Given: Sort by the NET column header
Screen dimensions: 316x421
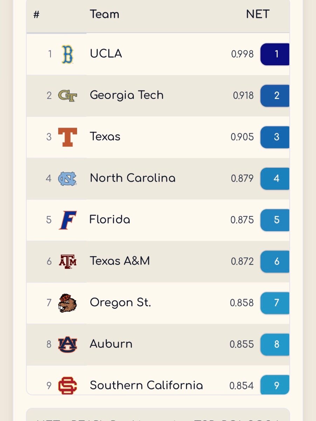Looking at the screenshot, I should pos(257,14).
